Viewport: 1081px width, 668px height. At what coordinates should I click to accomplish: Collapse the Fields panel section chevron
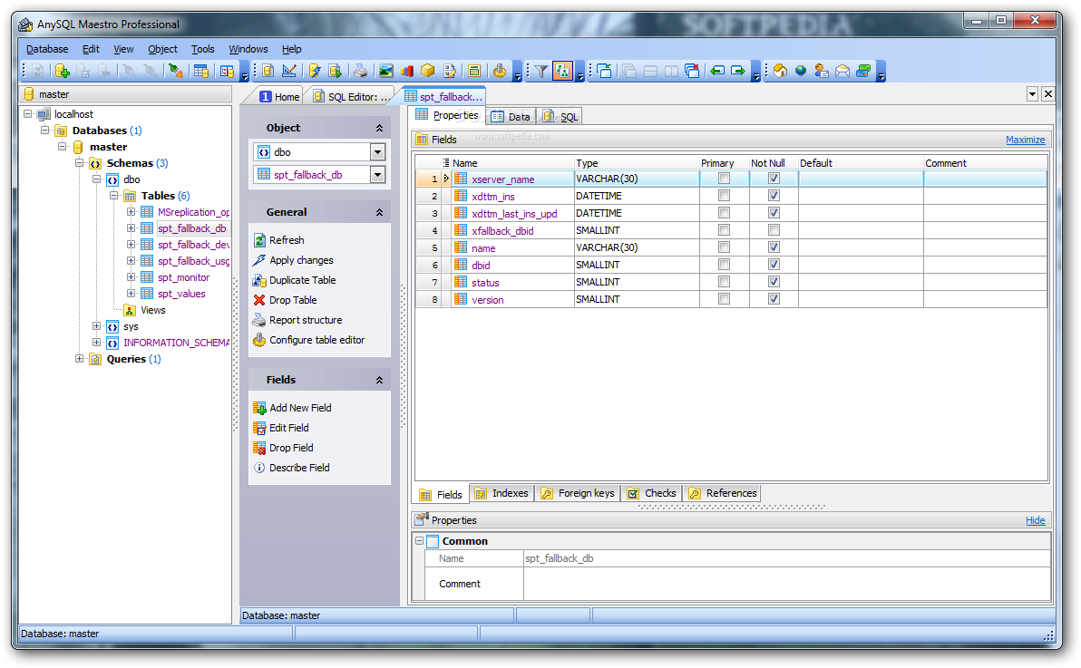pos(379,381)
